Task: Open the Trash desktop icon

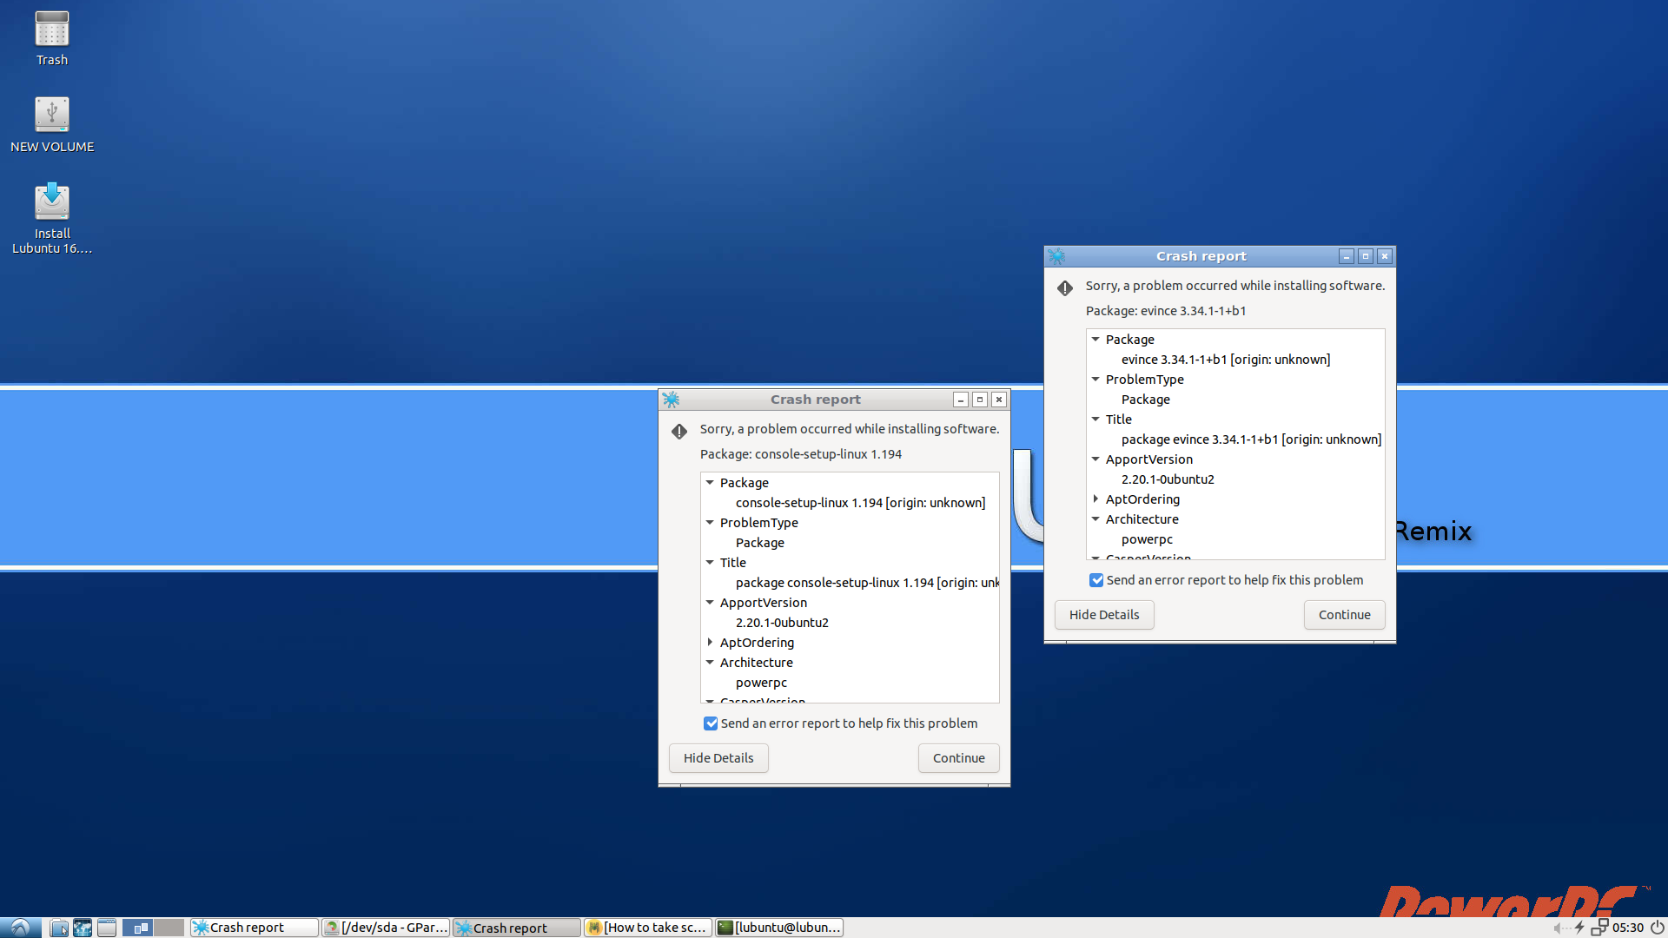Action: 52,38
